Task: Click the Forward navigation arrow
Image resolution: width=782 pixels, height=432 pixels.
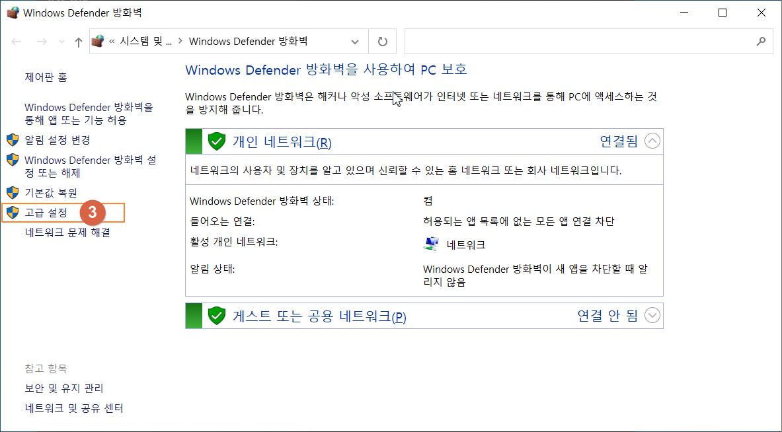Action: click(x=42, y=42)
